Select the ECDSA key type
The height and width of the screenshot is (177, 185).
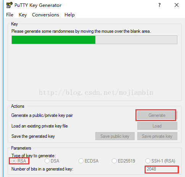88,161
